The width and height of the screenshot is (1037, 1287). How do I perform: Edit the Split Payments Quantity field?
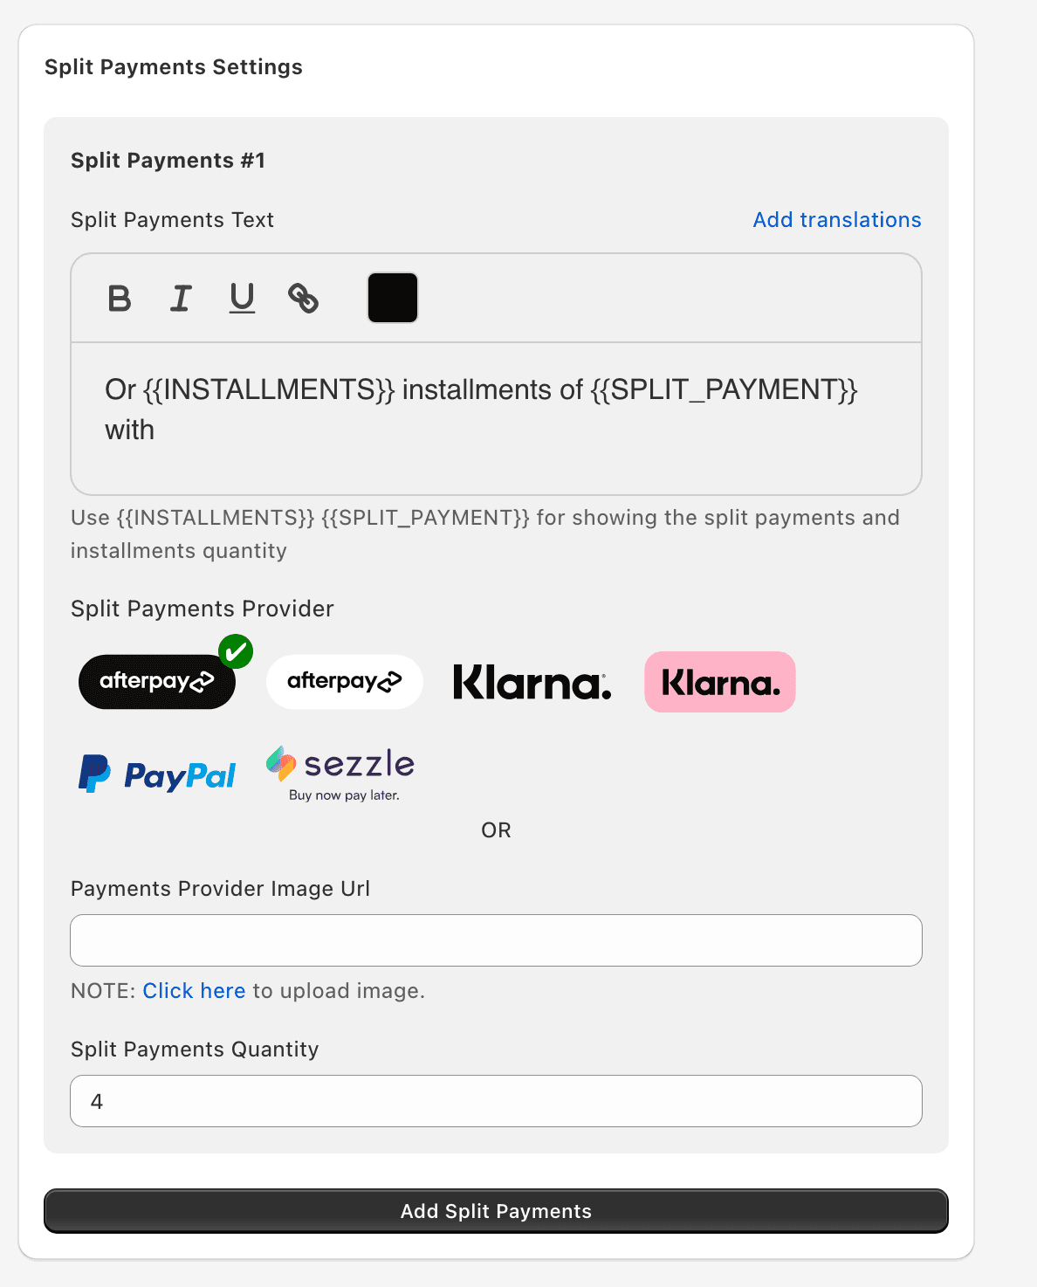(496, 1101)
